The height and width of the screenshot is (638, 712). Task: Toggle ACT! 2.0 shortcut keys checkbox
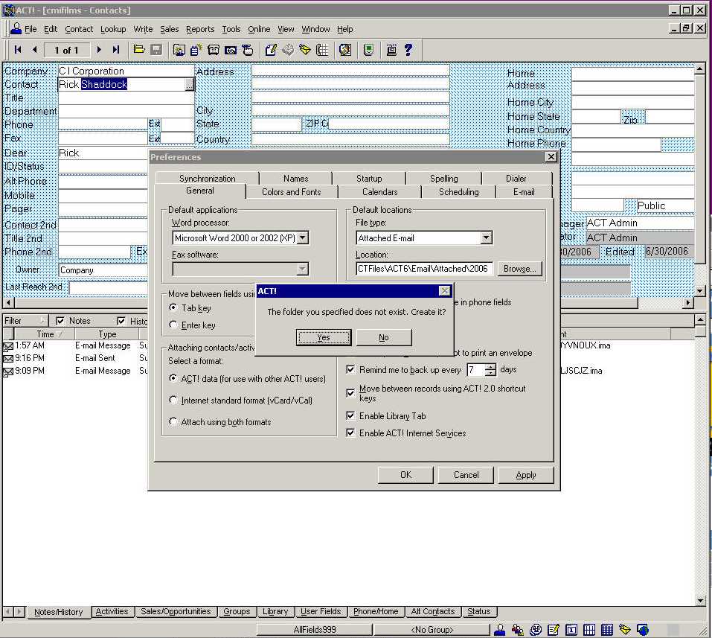coord(350,392)
